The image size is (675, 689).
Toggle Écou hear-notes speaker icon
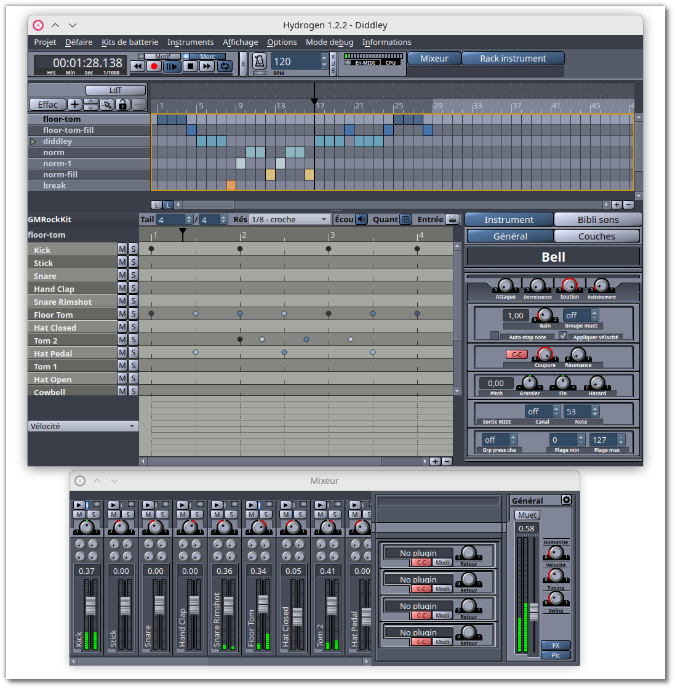pyautogui.click(x=361, y=219)
